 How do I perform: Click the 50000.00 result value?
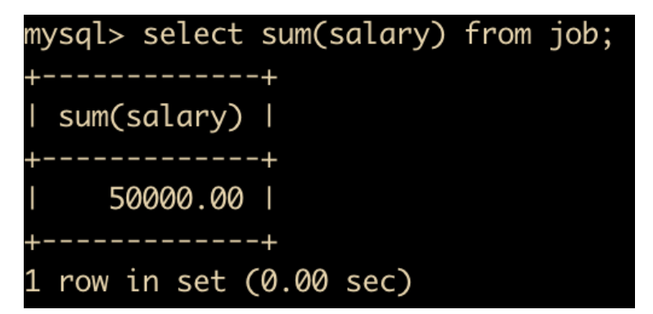(x=176, y=199)
